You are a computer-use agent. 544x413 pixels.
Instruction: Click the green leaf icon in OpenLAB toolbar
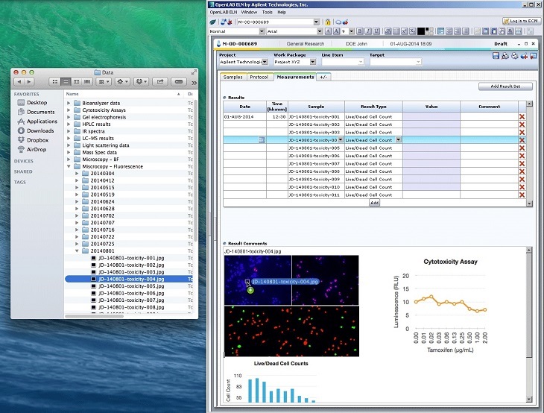[212, 22]
